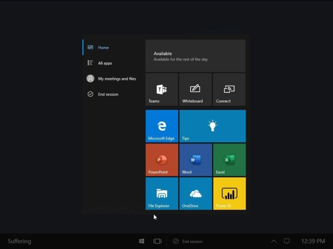Image resolution: width=333 pixels, height=249 pixels.
Task: Open the Connect tile
Action: tap(229, 89)
